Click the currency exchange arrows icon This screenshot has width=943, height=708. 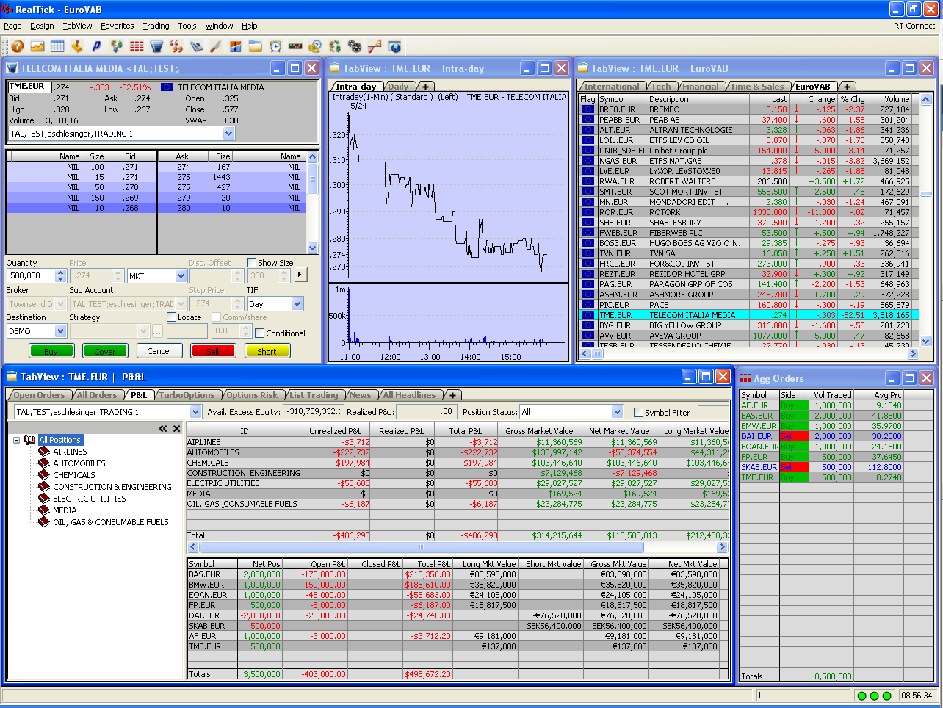click(335, 46)
